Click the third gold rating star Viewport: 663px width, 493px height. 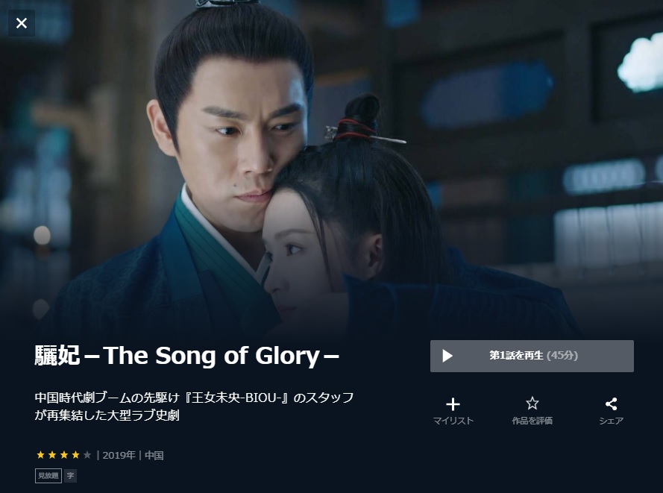pyautogui.click(x=64, y=455)
